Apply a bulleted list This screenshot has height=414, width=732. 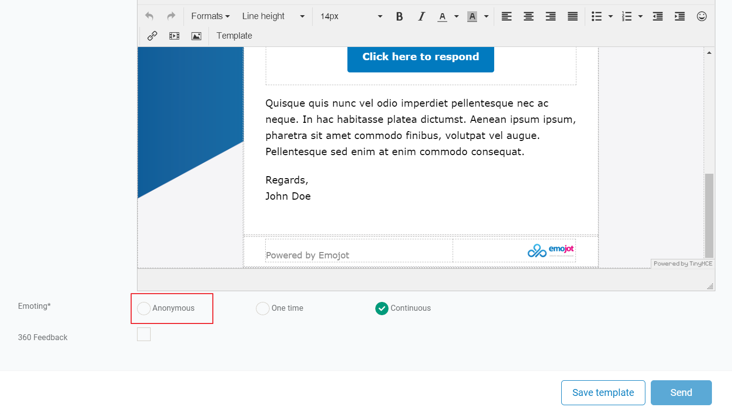click(597, 16)
